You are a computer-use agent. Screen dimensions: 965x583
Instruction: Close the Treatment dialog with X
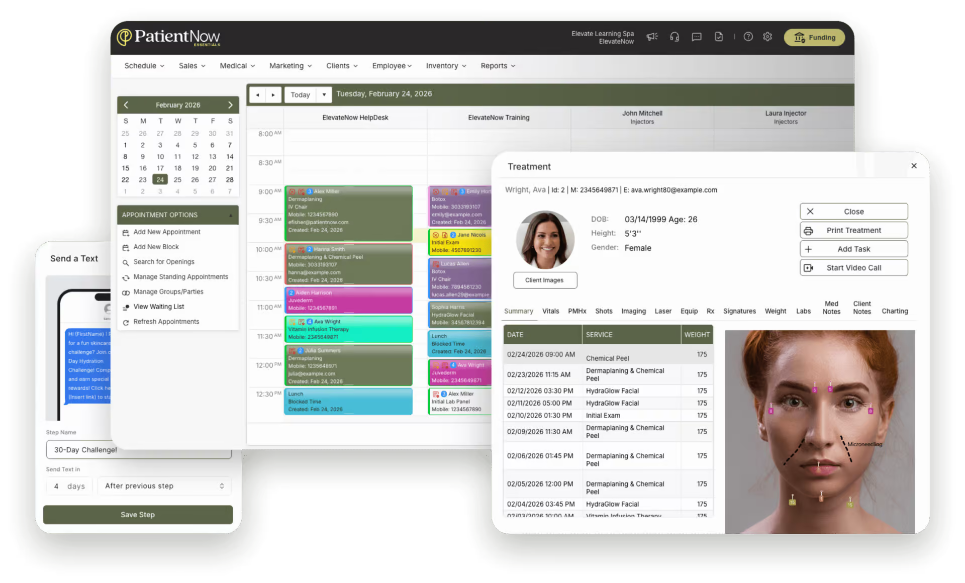point(914,166)
